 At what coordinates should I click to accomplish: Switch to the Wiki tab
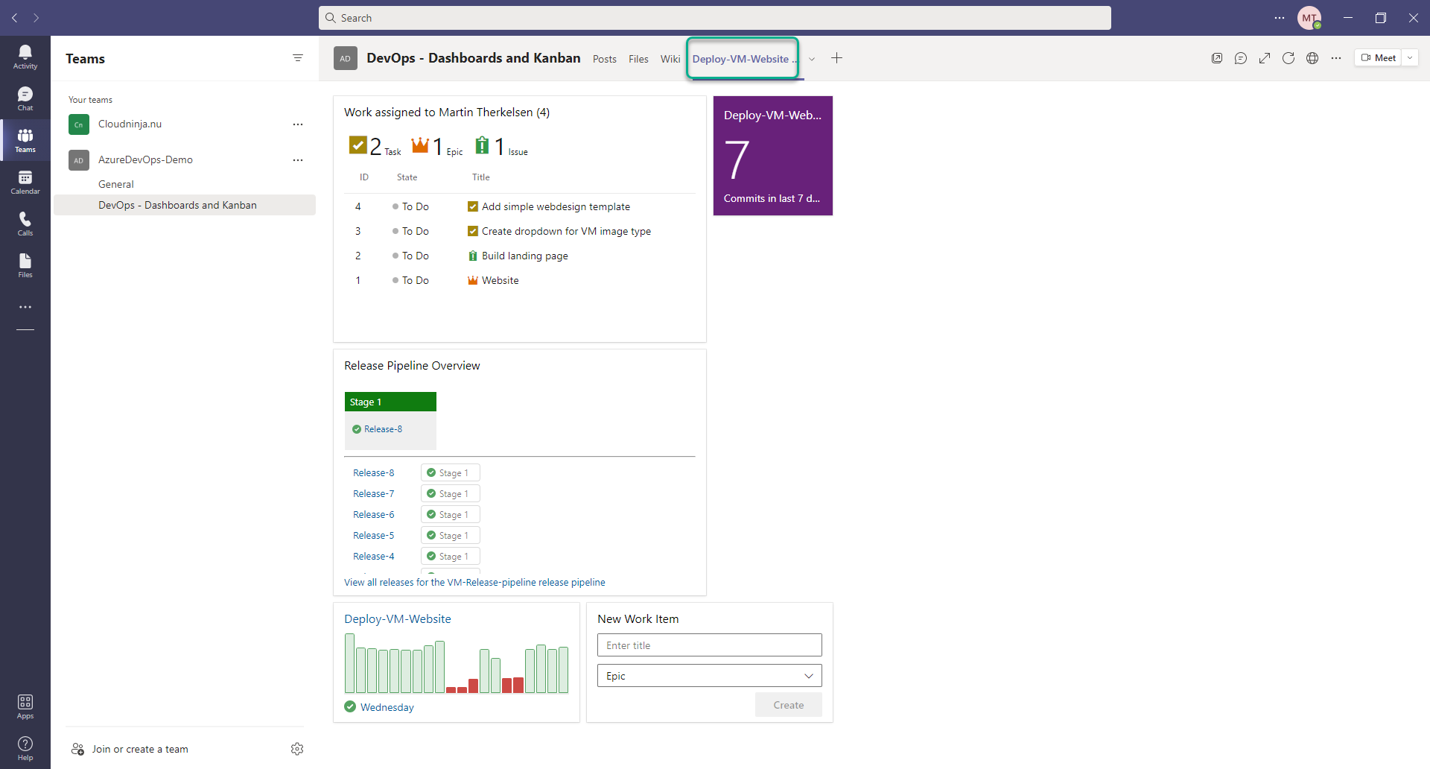pos(670,59)
